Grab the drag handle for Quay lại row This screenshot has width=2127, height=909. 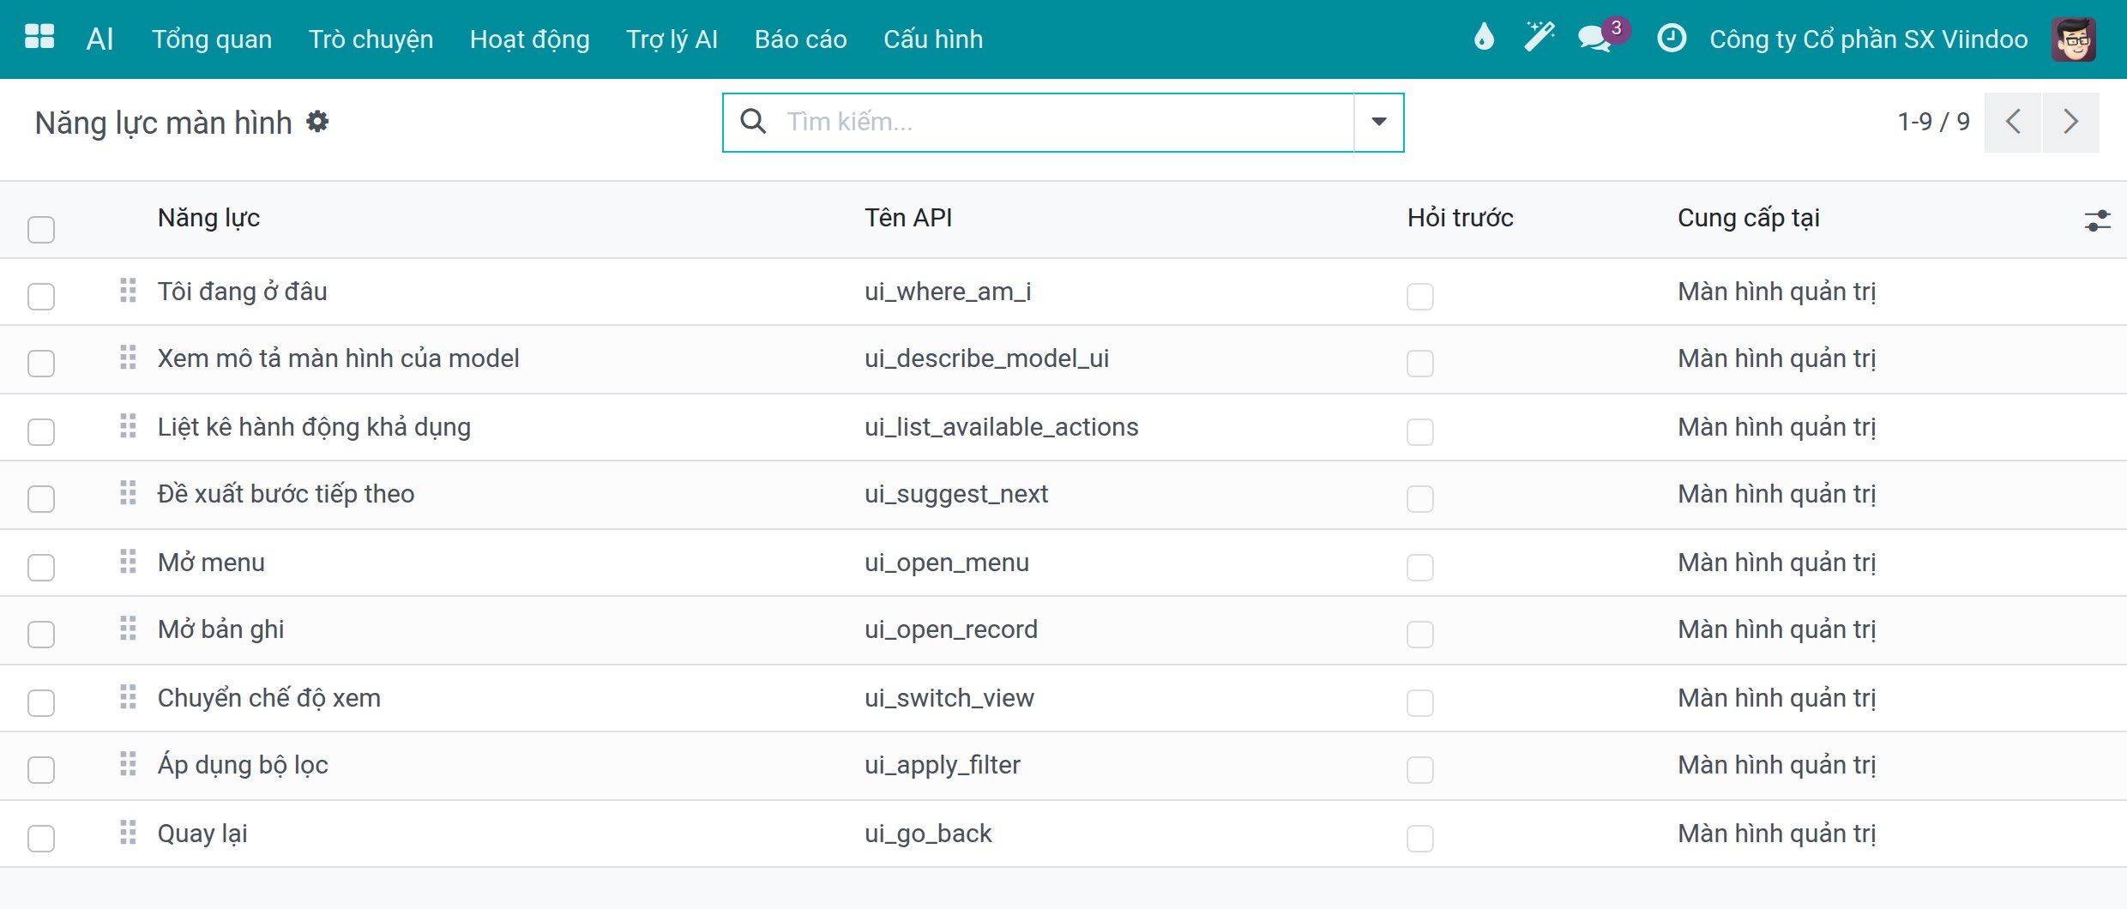tap(128, 833)
